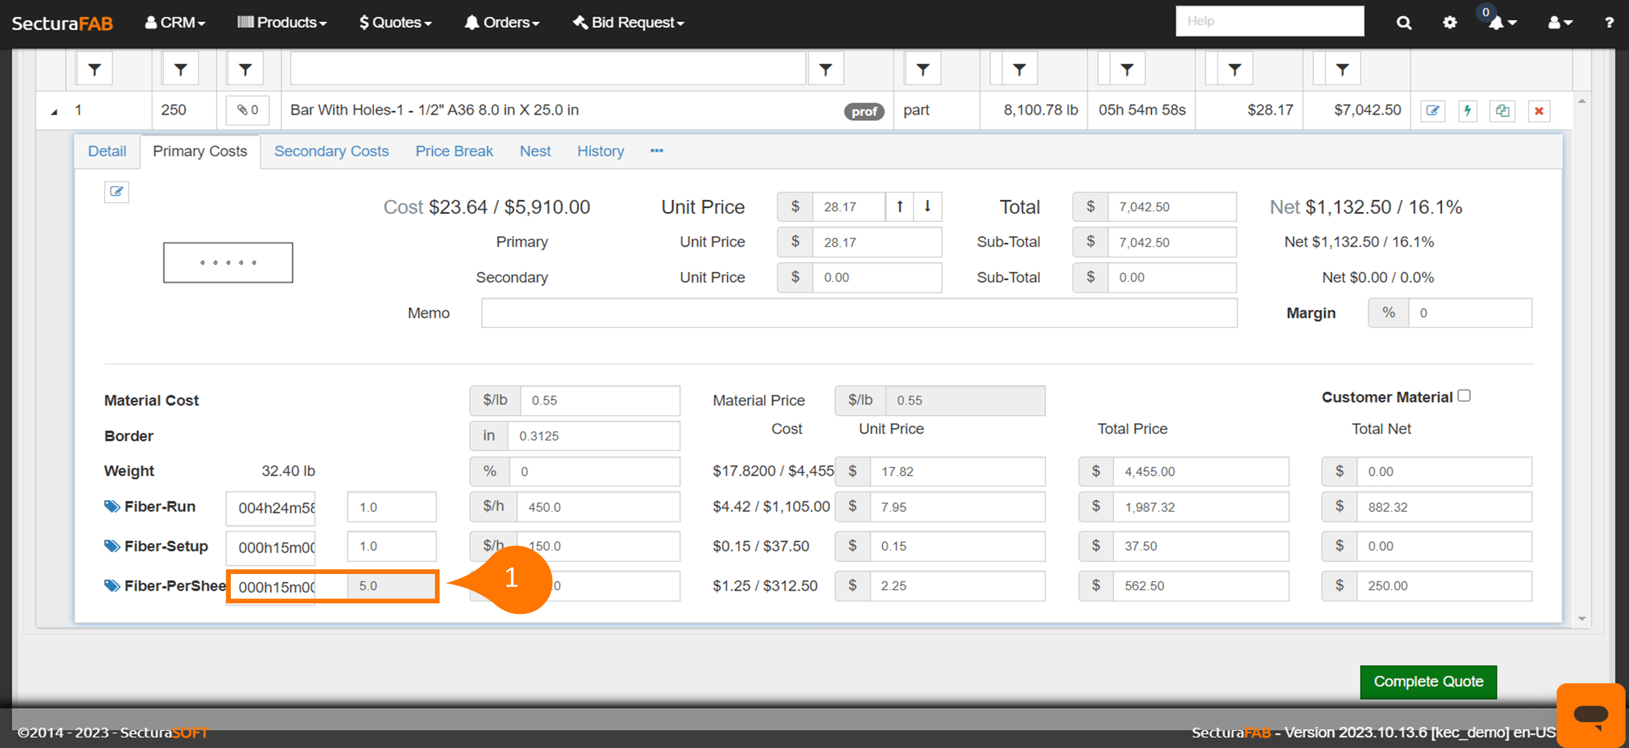Click the Fiber-Run tag icon

pyautogui.click(x=111, y=506)
